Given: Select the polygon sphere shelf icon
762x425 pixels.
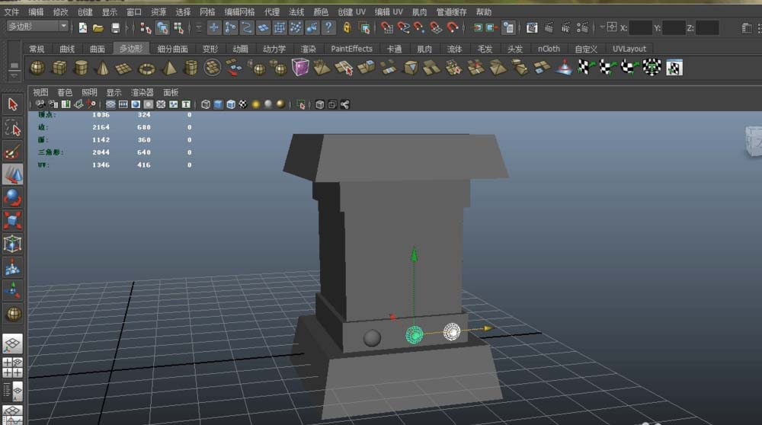Looking at the screenshot, I should pyautogui.click(x=37, y=68).
